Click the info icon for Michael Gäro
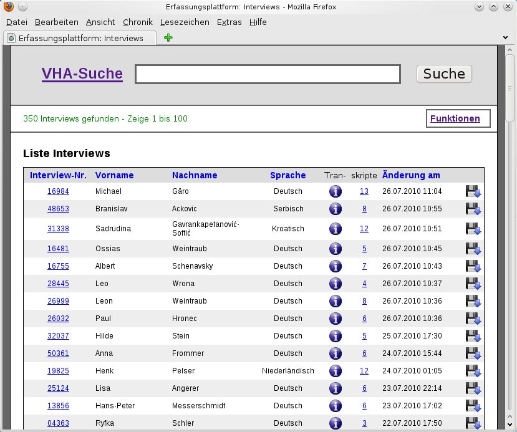This screenshot has width=517, height=432. point(336,191)
